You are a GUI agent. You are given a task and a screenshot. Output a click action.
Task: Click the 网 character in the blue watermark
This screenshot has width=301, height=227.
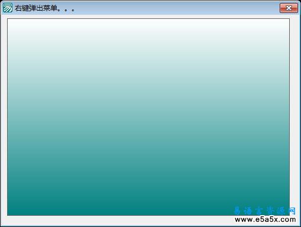coord(292,211)
